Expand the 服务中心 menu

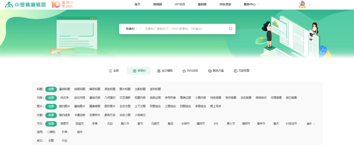pos(251,4)
